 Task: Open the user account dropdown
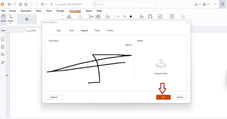(205, 4)
